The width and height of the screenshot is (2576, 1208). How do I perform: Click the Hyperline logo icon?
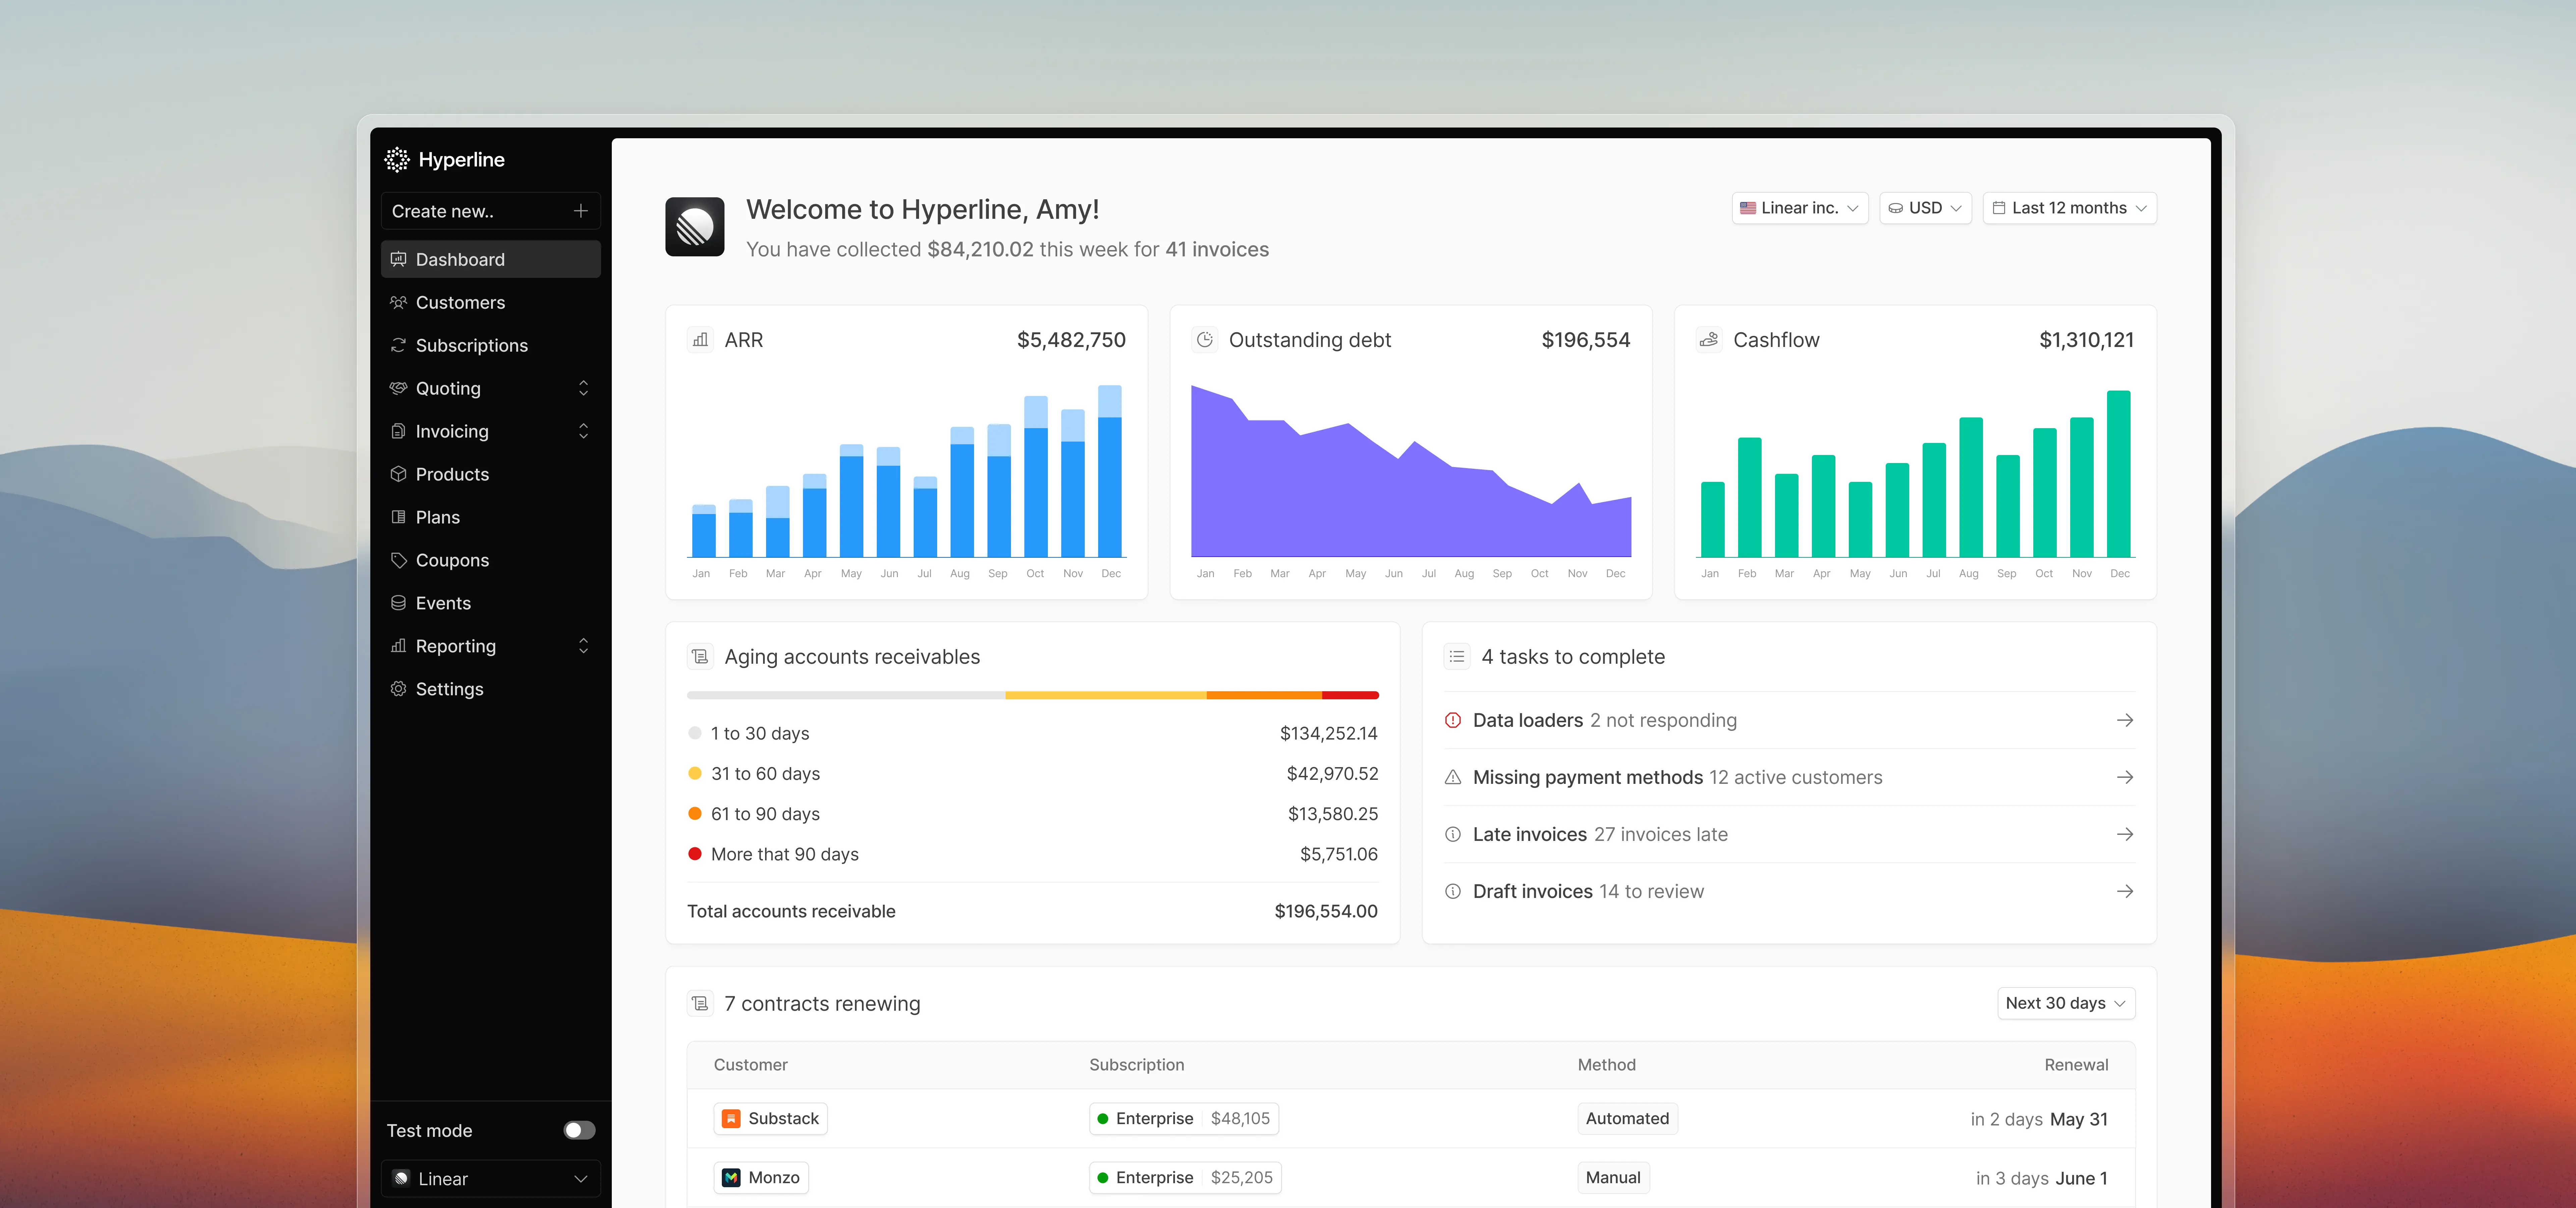[x=397, y=160]
